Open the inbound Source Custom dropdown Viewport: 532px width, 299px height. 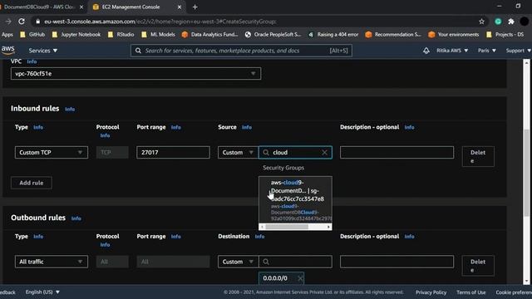[239, 153]
